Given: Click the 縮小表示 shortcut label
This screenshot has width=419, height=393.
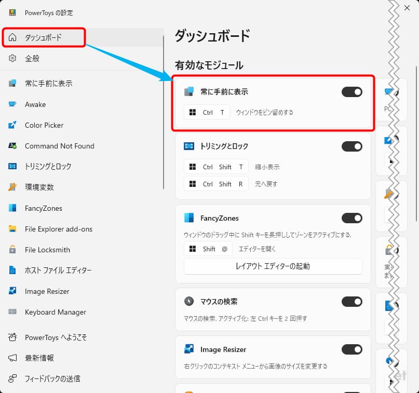Looking at the screenshot, I should [267, 167].
